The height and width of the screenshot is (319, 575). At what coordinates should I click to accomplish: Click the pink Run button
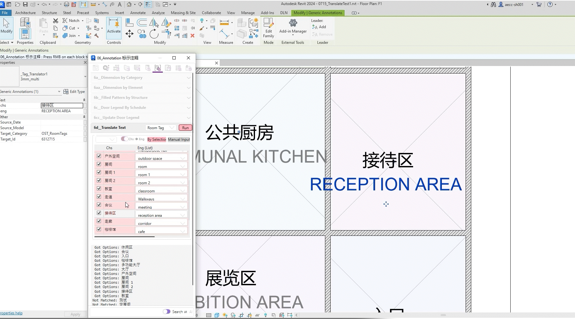click(185, 128)
